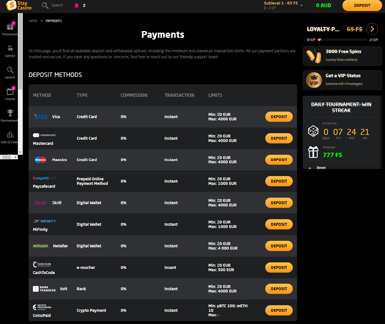
Task: Click DEPOSIT button for CoinsPaid
Action: [279, 310]
